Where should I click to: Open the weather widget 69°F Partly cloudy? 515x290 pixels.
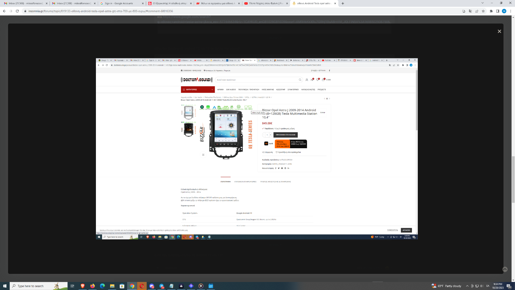coord(446,286)
